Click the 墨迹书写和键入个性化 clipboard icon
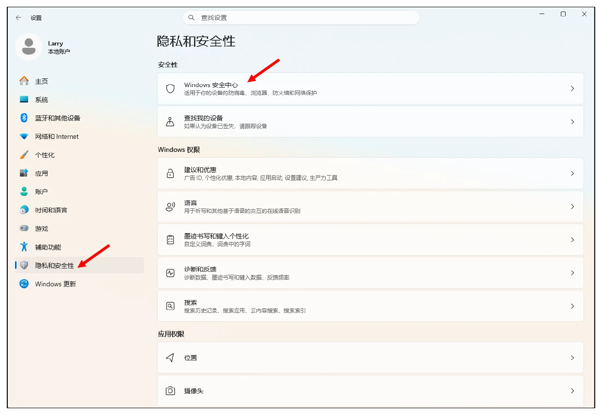Screen dimensions: 602x415 point(170,239)
